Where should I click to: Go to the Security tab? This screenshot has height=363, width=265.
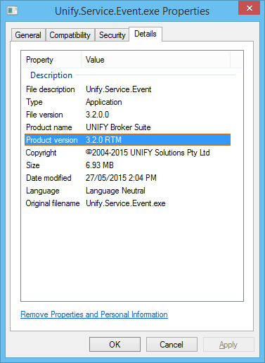112,35
